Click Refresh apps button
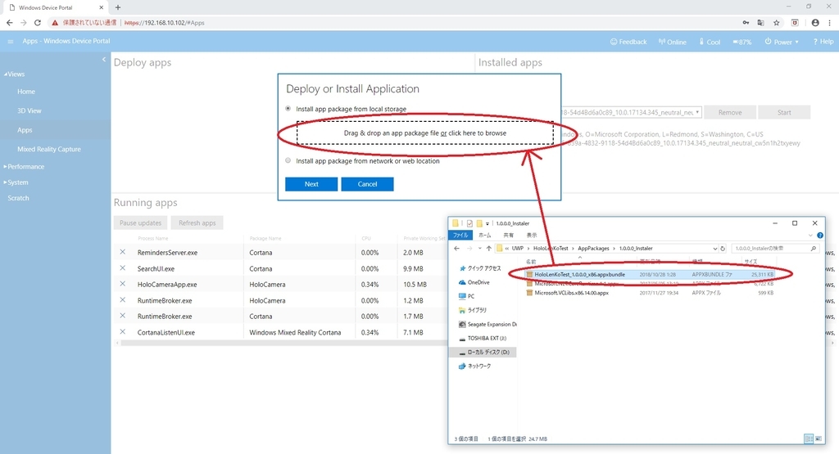Image resolution: width=839 pixels, height=454 pixels. tap(197, 223)
